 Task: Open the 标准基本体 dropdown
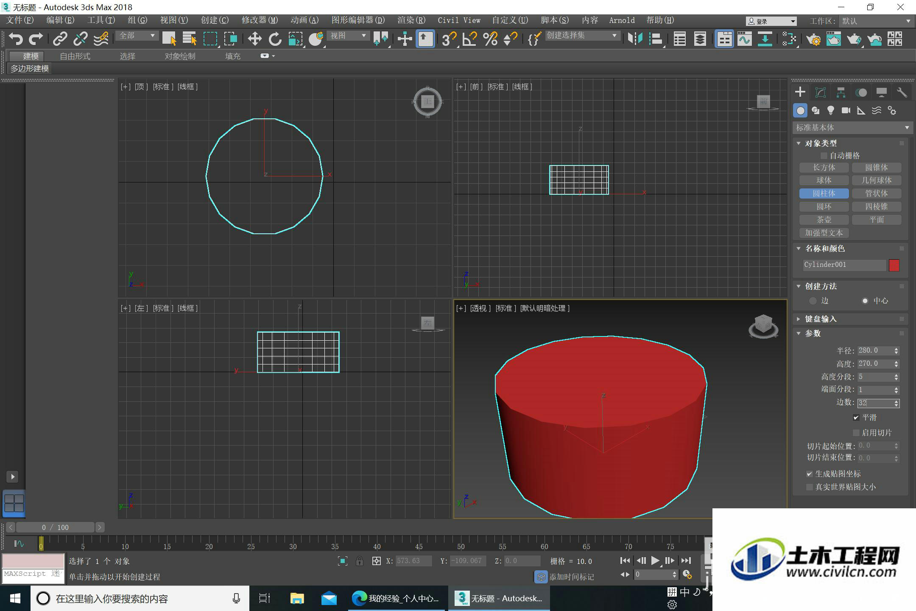852,127
